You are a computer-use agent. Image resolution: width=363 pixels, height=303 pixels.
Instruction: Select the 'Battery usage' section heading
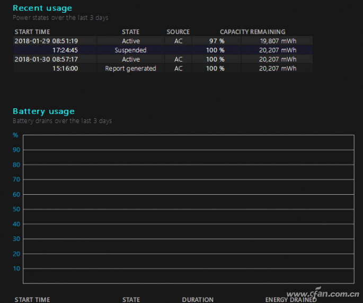(x=44, y=111)
